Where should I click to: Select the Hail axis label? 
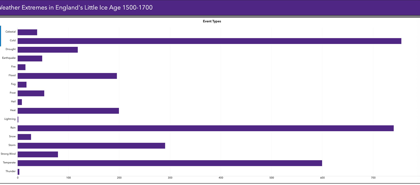tap(13, 102)
